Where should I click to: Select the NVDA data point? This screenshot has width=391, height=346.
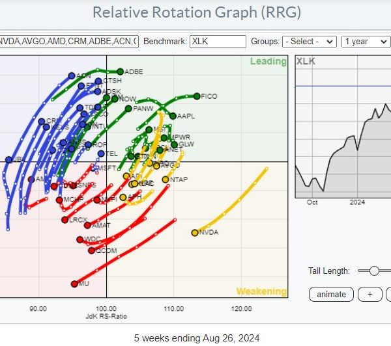tap(195, 232)
